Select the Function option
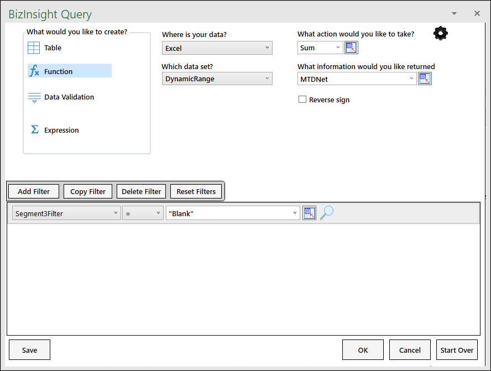 click(x=70, y=71)
